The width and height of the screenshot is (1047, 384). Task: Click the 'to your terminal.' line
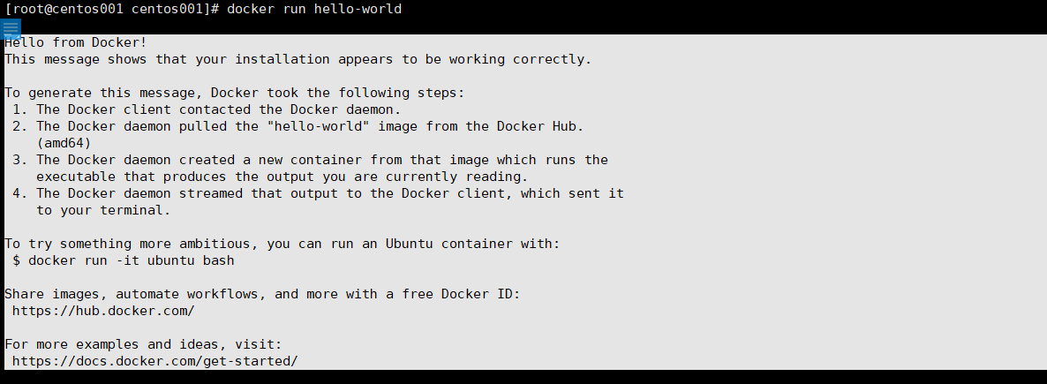point(103,210)
